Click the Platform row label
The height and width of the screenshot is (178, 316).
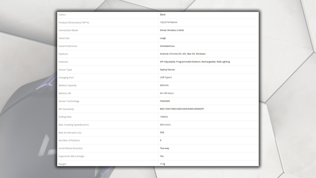click(x=63, y=54)
